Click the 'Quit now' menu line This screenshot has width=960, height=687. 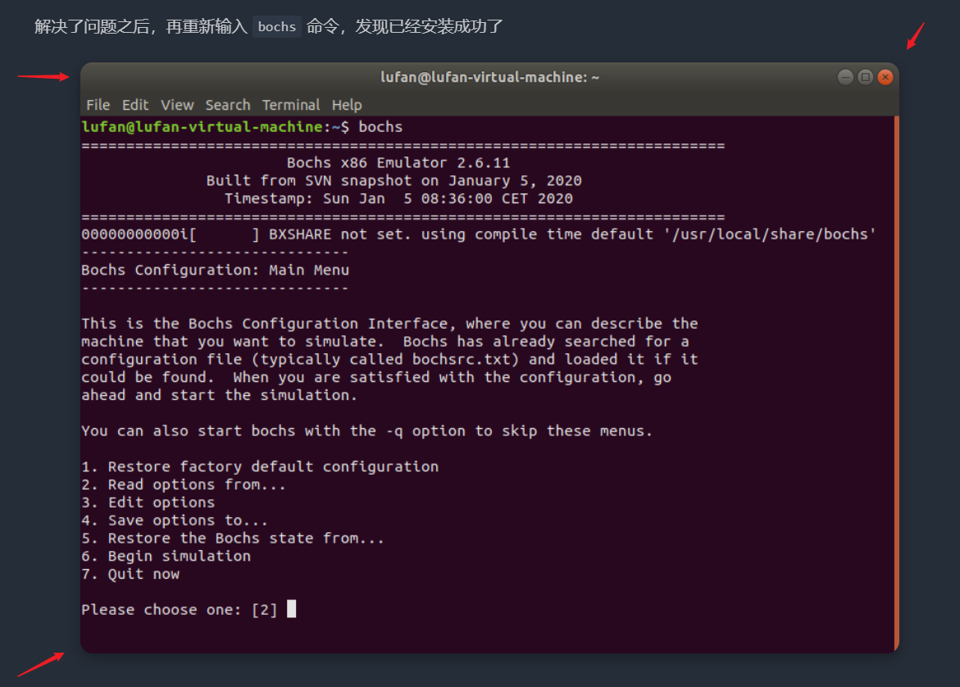[130, 574]
